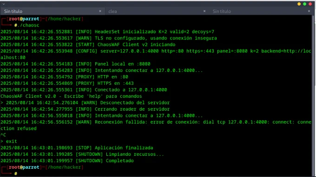Click the 'Limpiando recursos...' shutdown line
This screenshot has height=177, width=316.
tap(82, 154)
